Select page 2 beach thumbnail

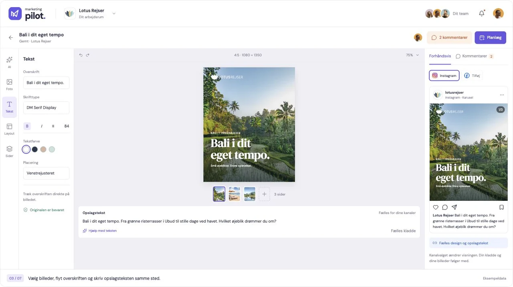click(x=234, y=194)
